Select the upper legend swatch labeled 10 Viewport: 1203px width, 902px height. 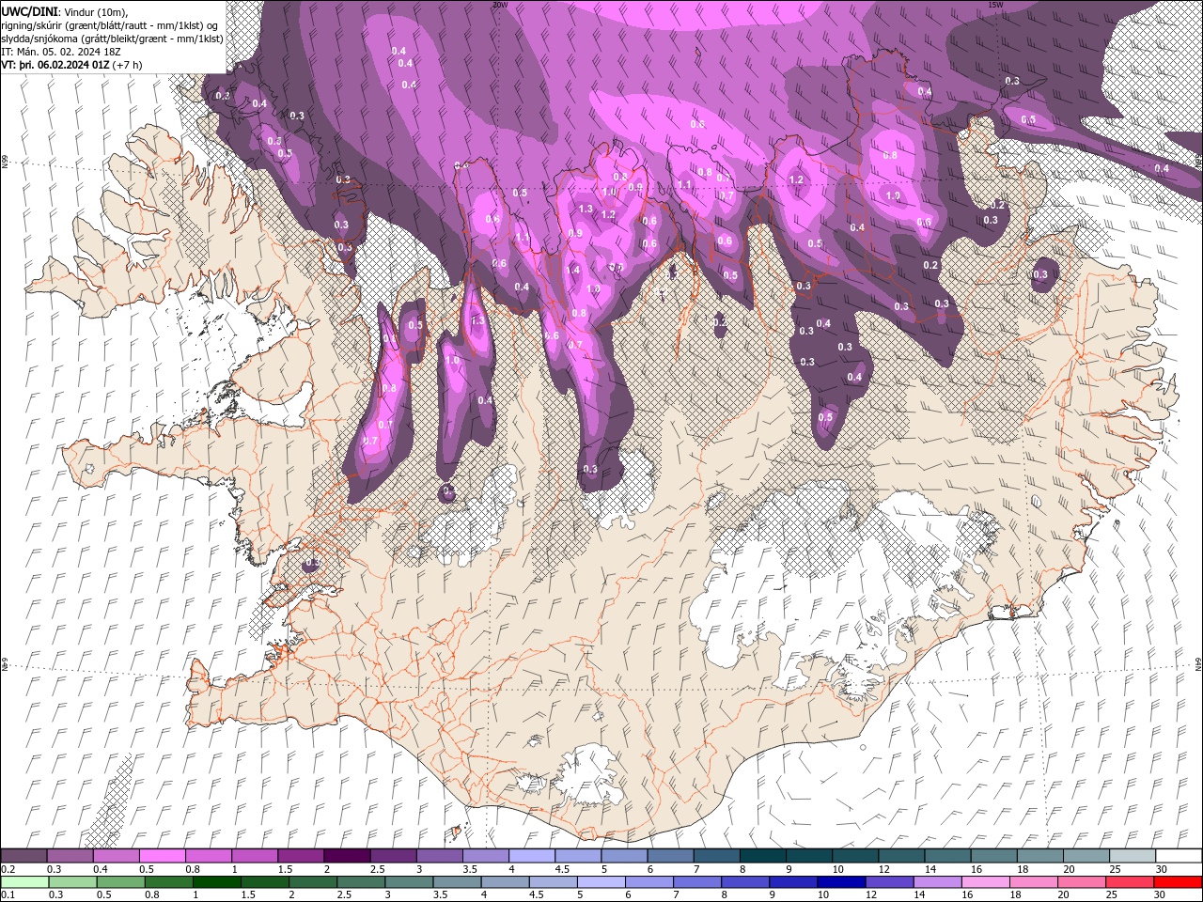pos(854,856)
